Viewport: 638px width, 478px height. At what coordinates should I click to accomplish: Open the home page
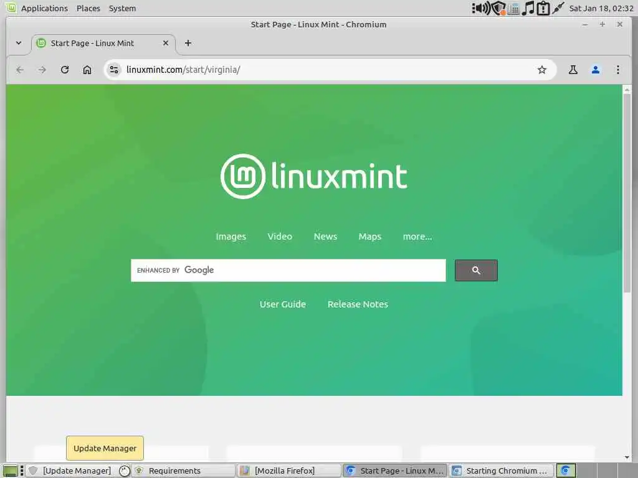[x=87, y=70]
